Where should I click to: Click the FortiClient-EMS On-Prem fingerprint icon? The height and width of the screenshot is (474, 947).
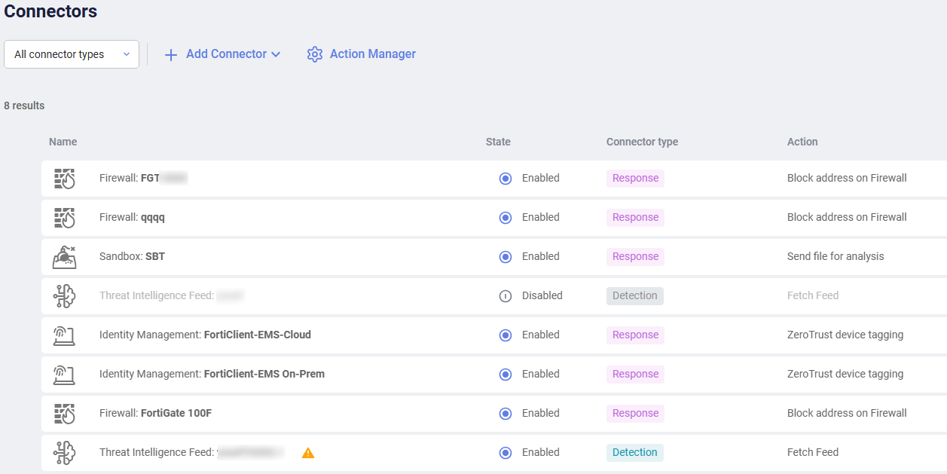point(65,375)
